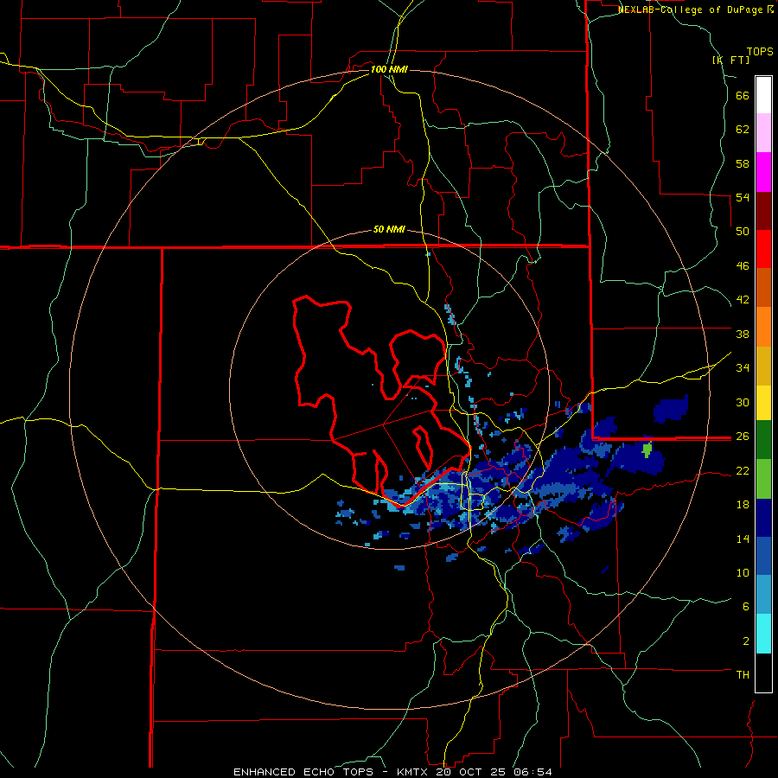778x778 pixels.
Task: Click the "NEXLAB-College of DuPage" header text
Action: click(x=690, y=10)
